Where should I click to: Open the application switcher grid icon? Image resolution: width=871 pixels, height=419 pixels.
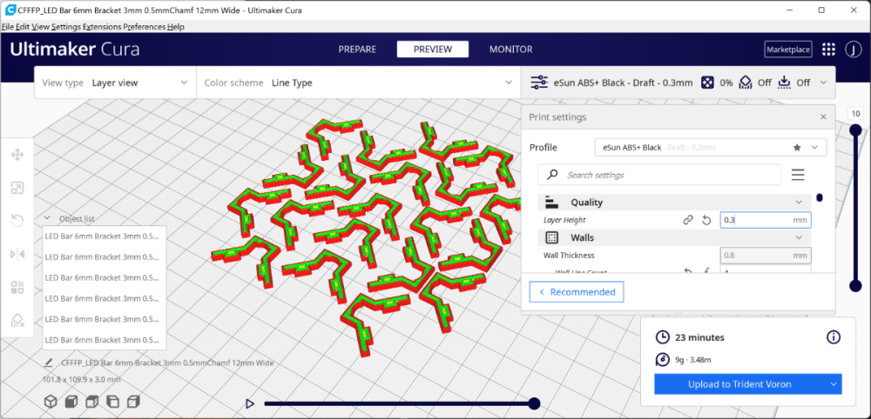828,50
